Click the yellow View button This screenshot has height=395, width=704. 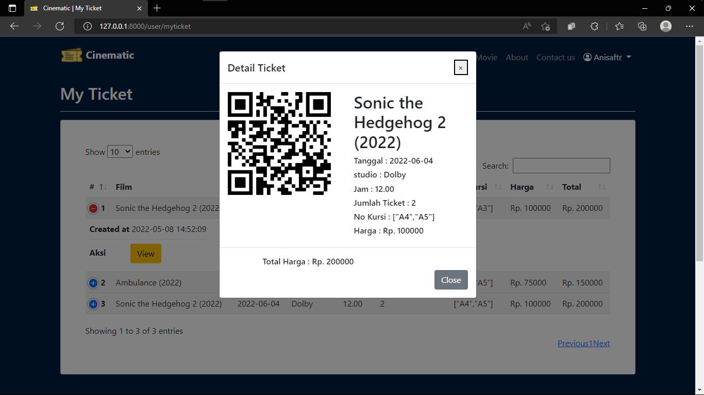pyautogui.click(x=146, y=254)
